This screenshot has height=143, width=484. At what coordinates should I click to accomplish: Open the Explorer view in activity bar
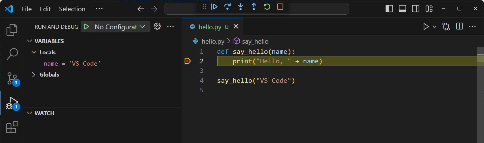pos(12,30)
